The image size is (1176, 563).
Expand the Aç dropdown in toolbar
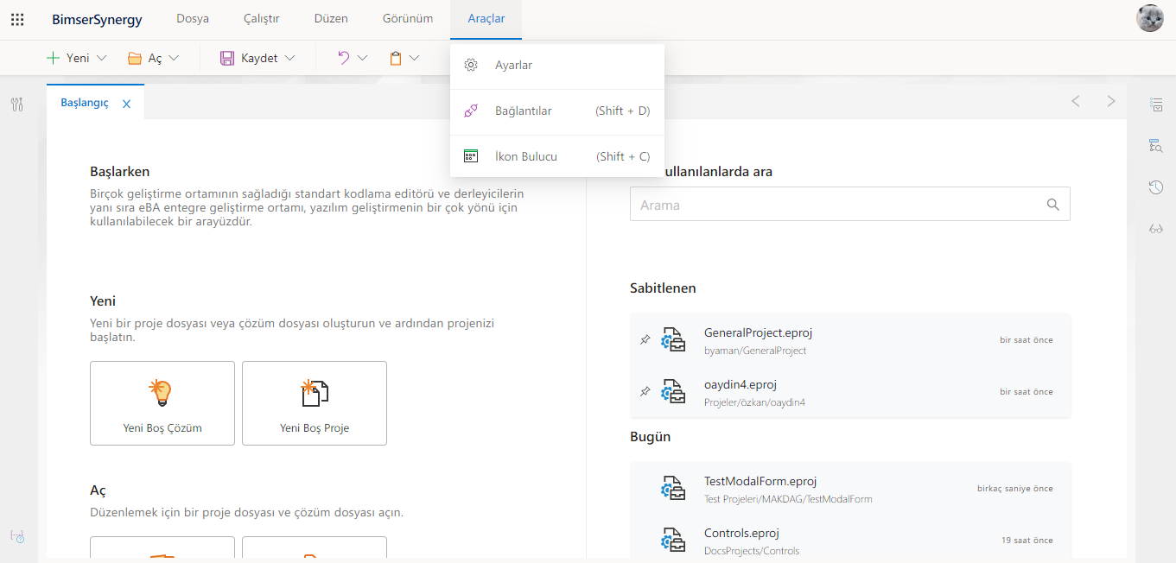[174, 58]
